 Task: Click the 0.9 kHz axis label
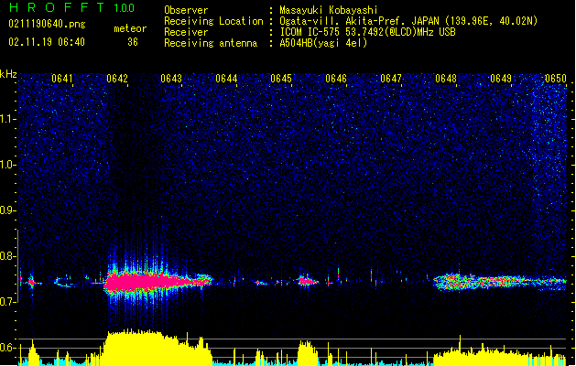tap(8, 210)
